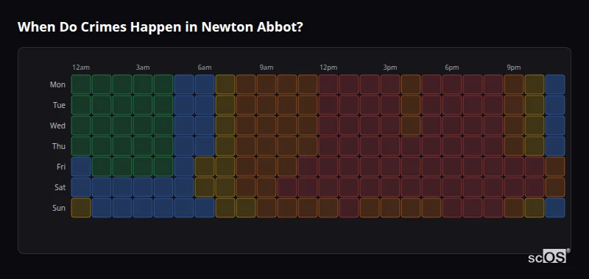This screenshot has height=279, width=589.
Task: Click the Tue row label
Action: tap(59, 105)
